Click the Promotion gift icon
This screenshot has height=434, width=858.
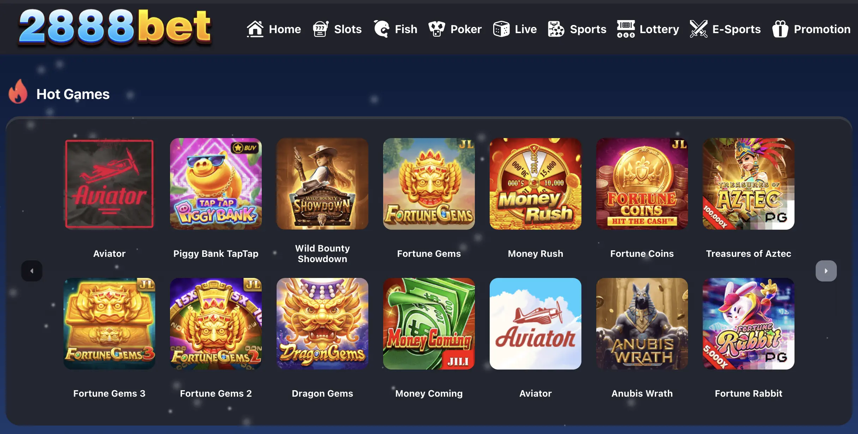[x=780, y=29]
